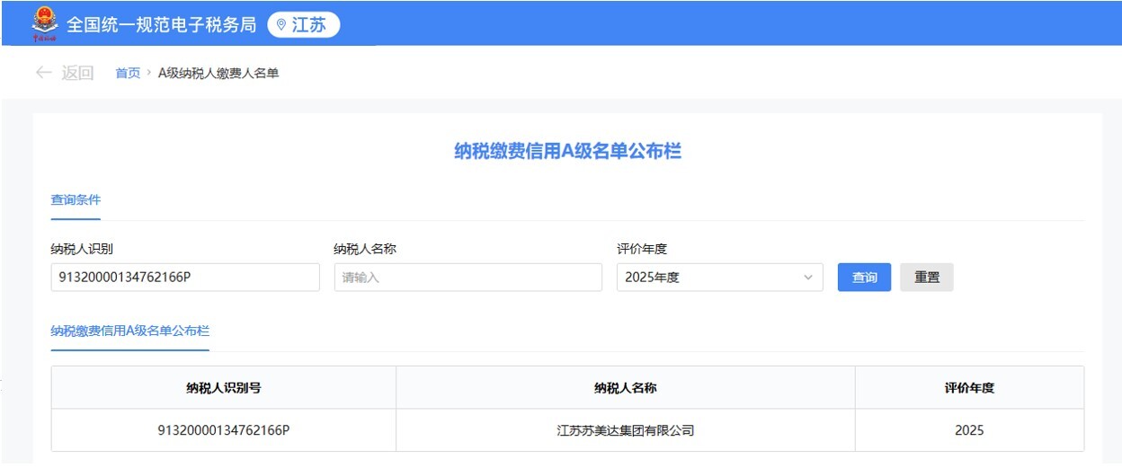Click the A级纳税人缴费人名单 breadcrumb
Screen dimensions: 1122x468
218,73
